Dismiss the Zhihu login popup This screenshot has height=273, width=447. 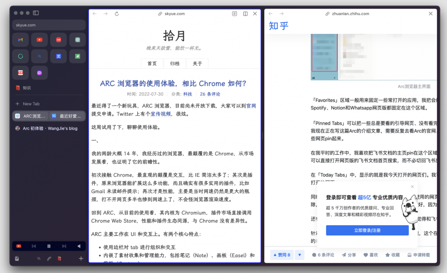(412, 186)
